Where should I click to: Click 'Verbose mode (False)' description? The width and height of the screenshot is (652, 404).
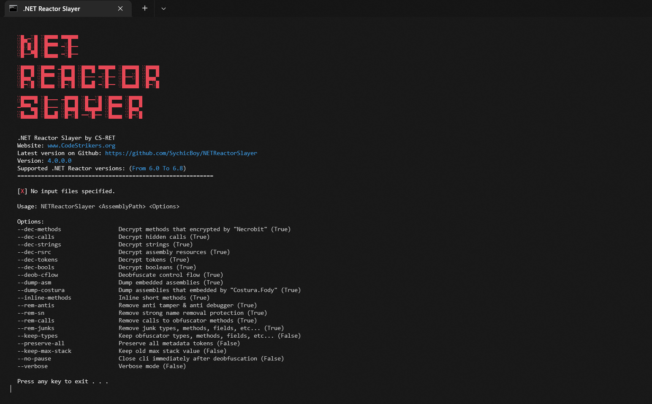152,366
